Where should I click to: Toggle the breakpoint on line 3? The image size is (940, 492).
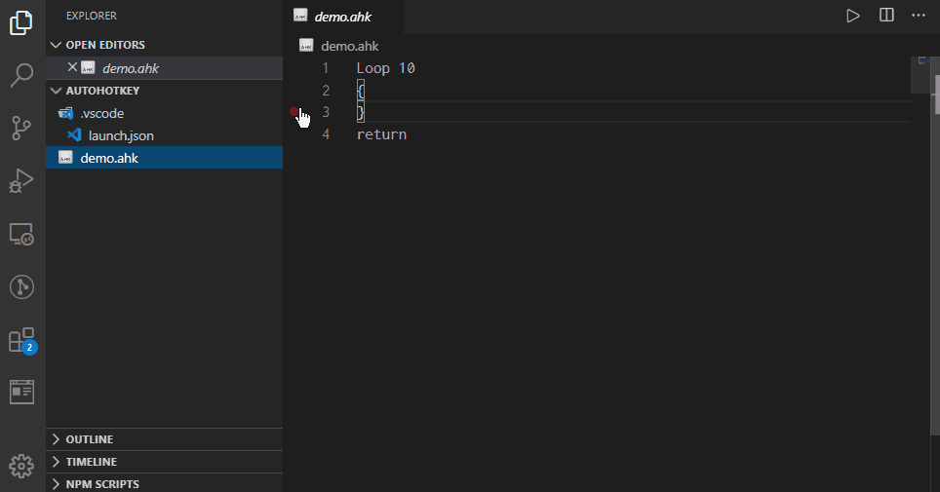pyautogui.click(x=295, y=113)
